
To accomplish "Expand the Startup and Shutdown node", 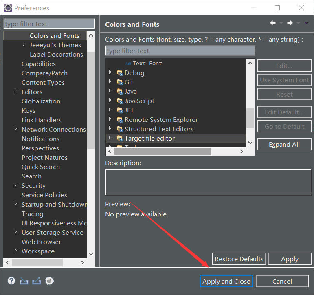I will click(x=15, y=204).
